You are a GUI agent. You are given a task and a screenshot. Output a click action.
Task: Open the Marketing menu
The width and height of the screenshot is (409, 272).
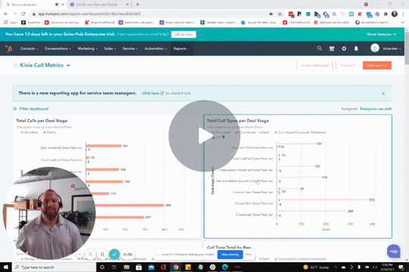coord(88,48)
